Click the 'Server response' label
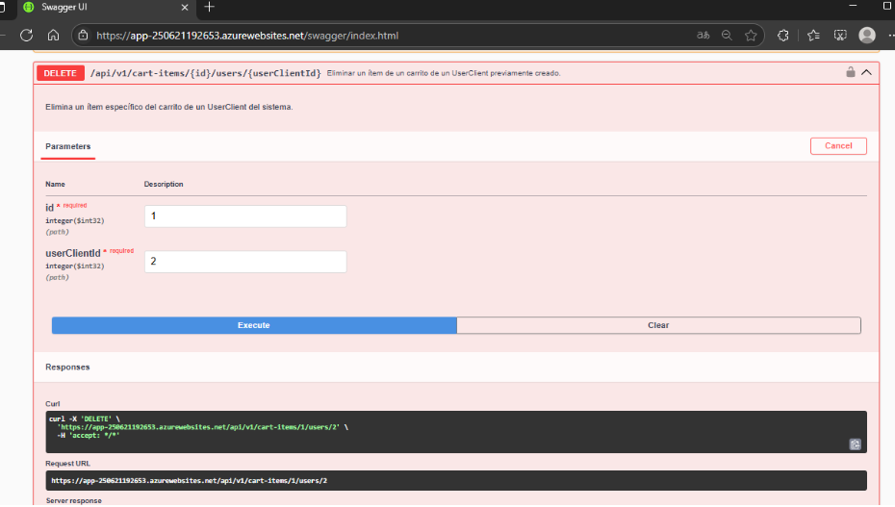Screen dimensions: 895x507 [x=74, y=500]
